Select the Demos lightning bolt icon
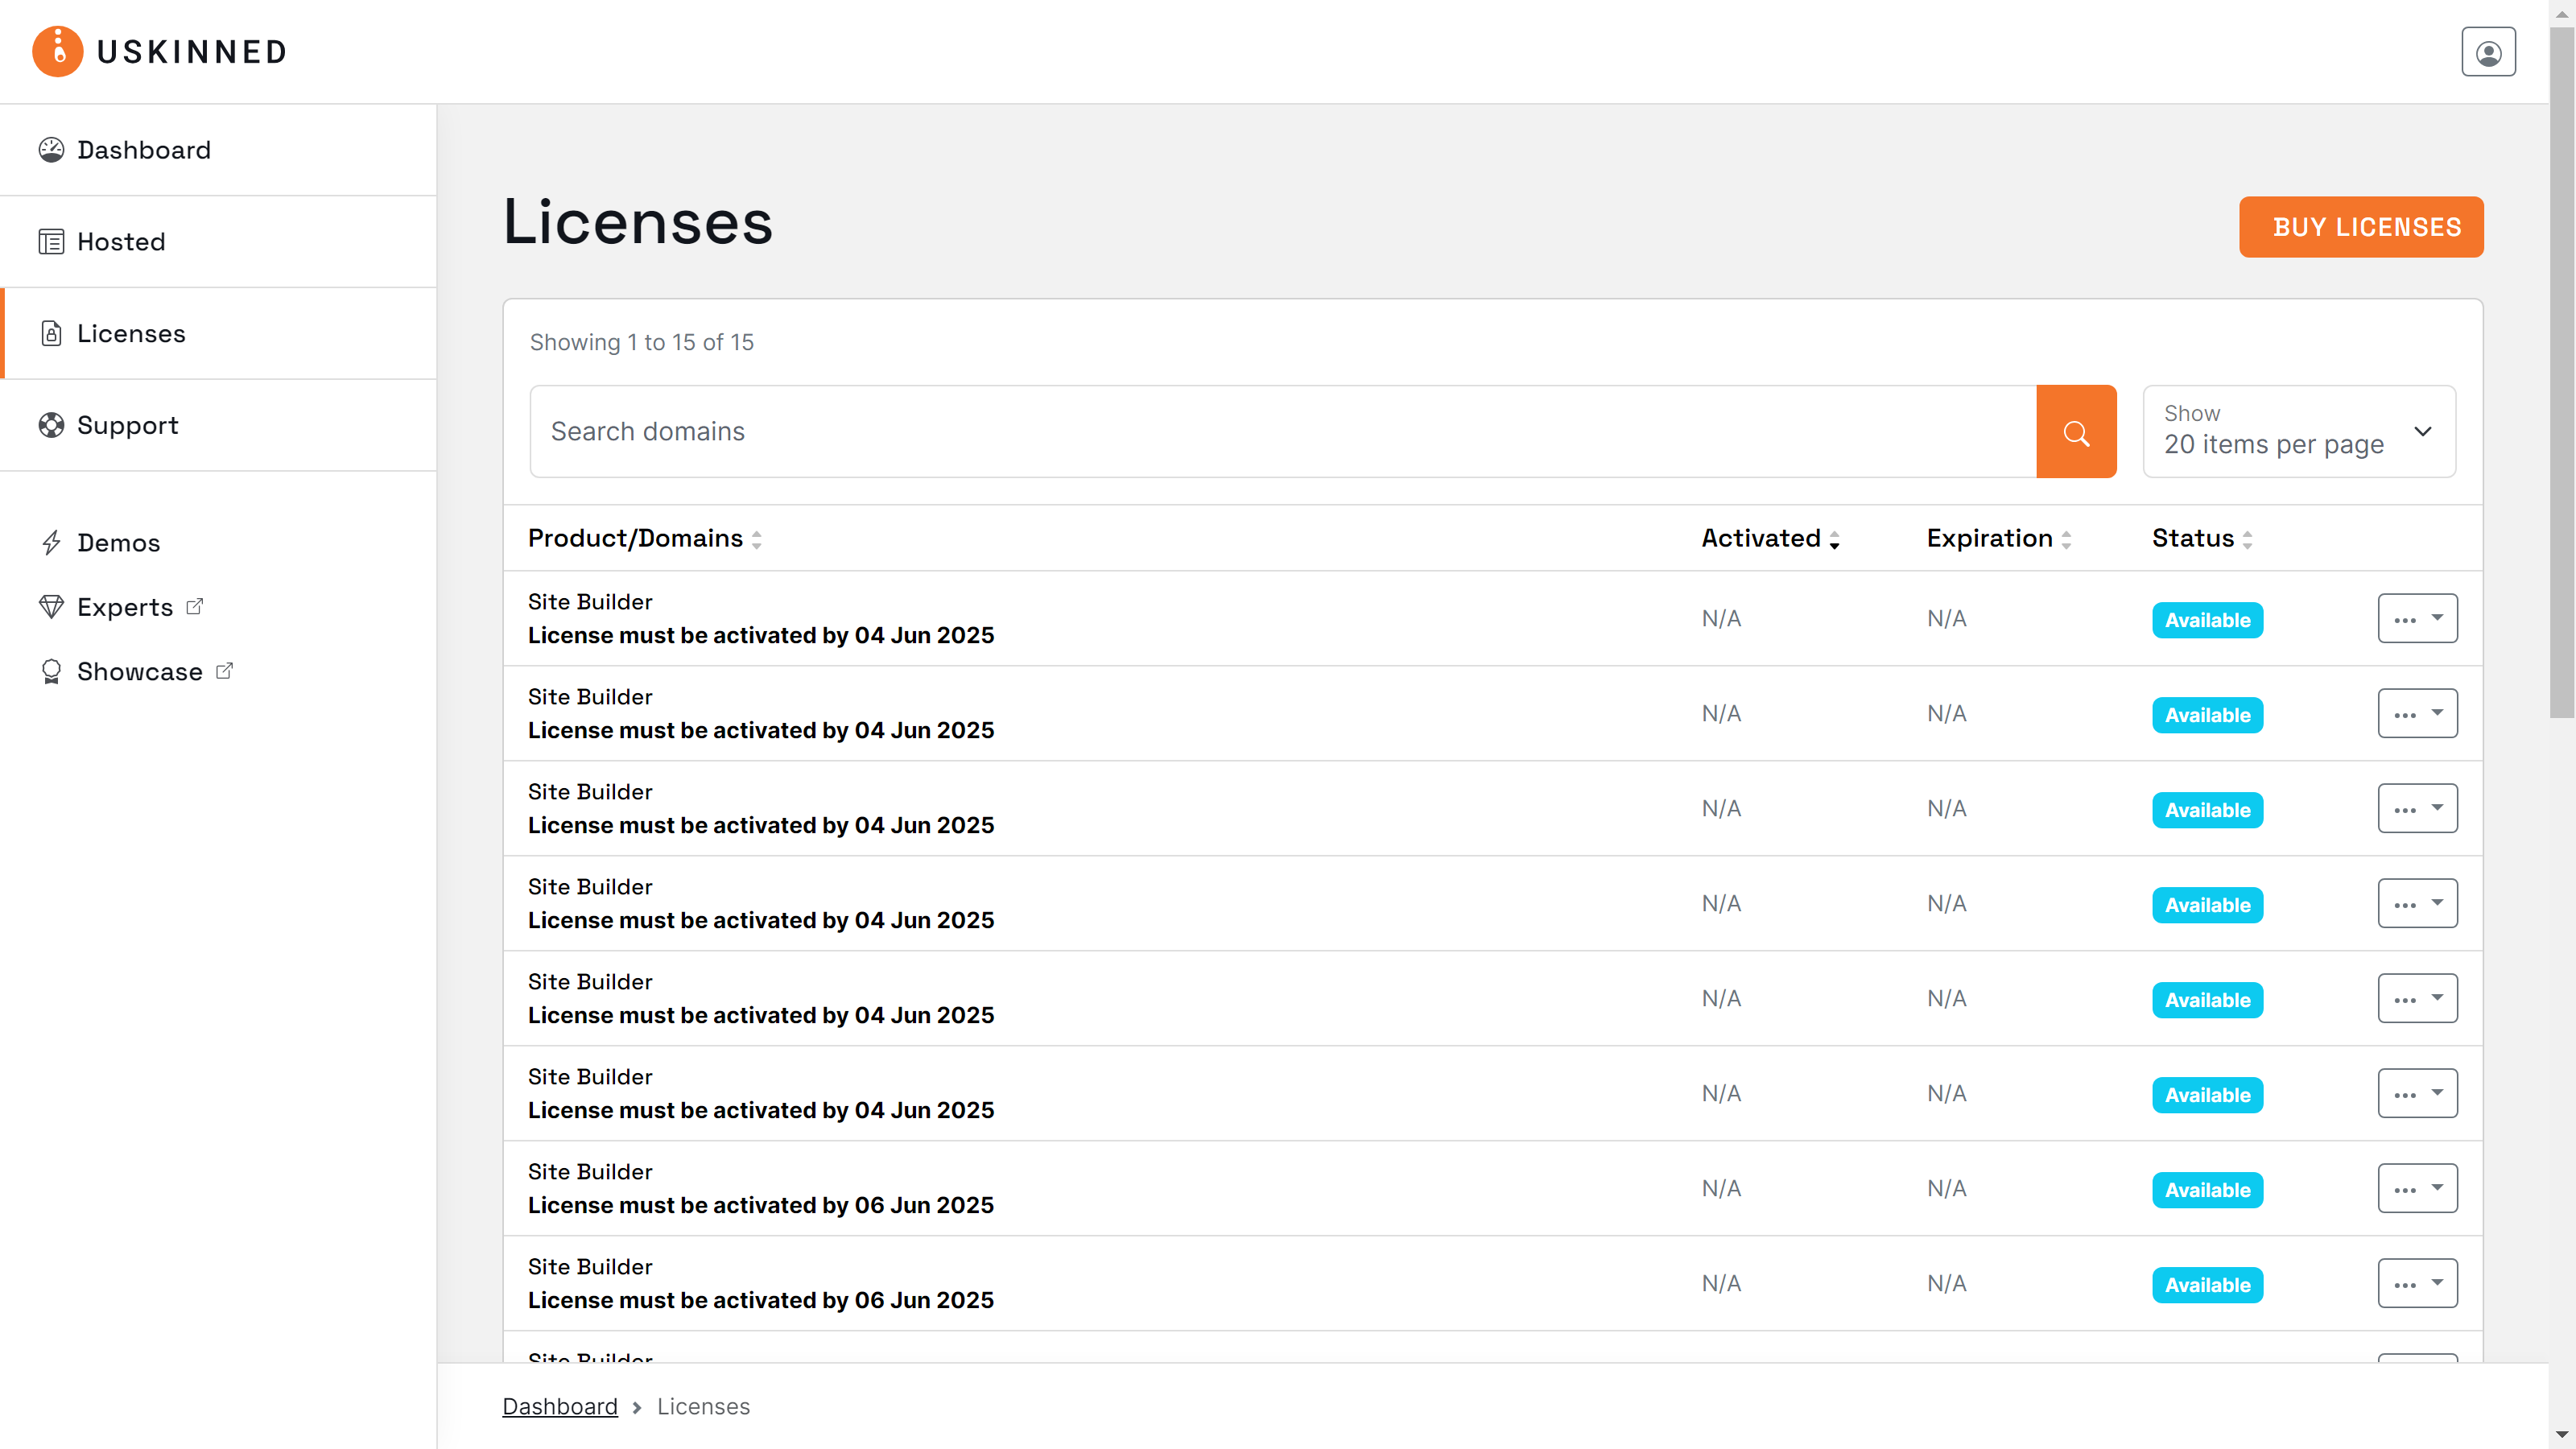Image resolution: width=2576 pixels, height=1449 pixels. click(x=52, y=542)
